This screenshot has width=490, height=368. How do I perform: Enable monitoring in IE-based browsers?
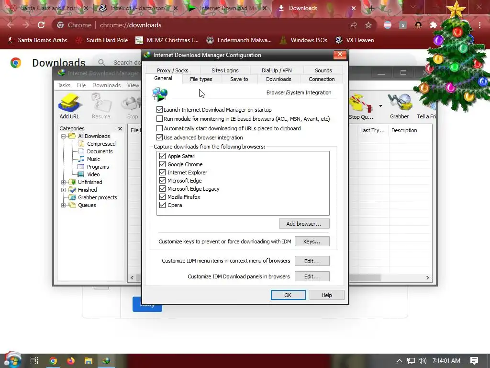(x=160, y=119)
